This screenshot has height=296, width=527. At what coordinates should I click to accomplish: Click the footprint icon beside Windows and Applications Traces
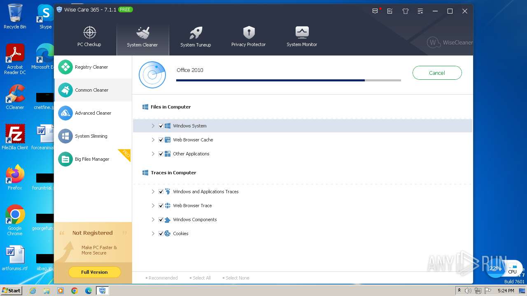tap(168, 192)
